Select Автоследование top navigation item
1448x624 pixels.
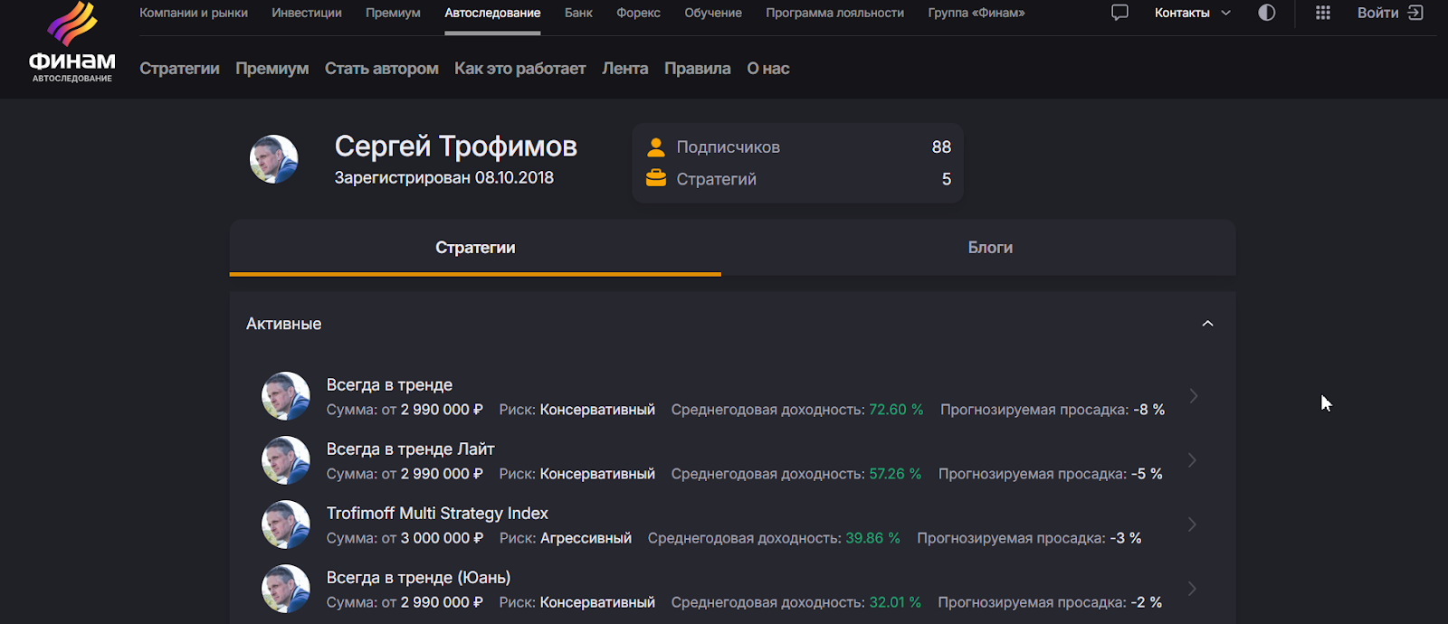click(x=492, y=13)
